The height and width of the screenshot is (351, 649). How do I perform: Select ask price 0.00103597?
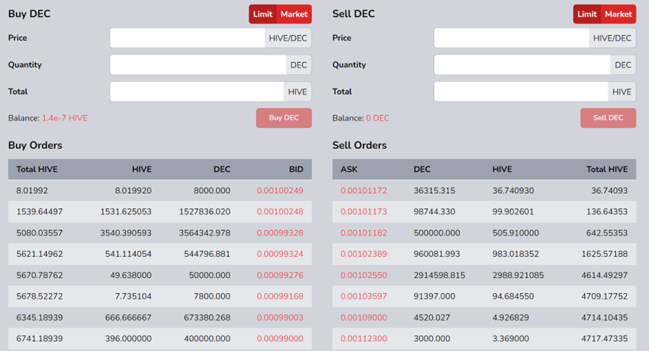(364, 296)
